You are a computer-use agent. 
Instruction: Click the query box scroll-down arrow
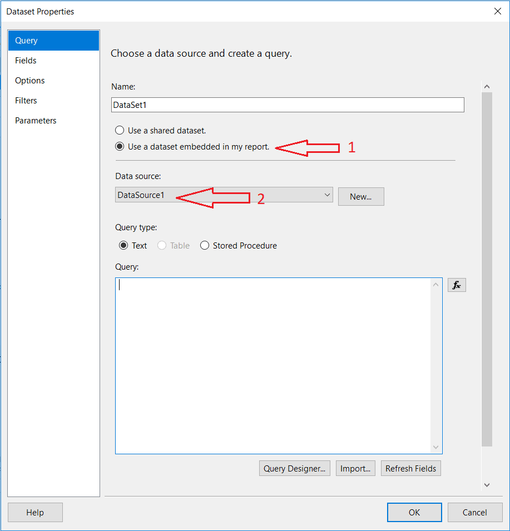(436, 448)
